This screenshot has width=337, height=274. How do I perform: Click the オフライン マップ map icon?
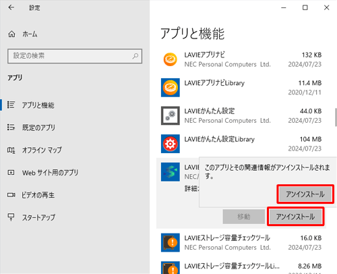pos(11,150)
